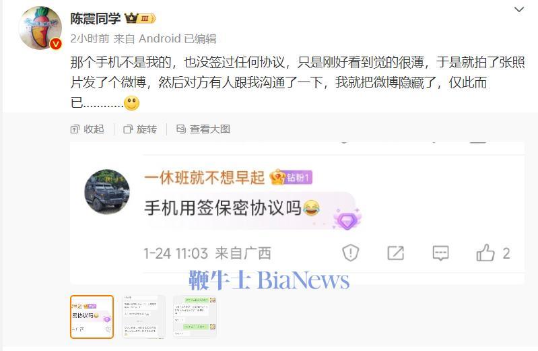Select the first highlighted image thumbnail
Image resolution: width=538 pixels, height=351 pixels.
(x=92, y=317)
